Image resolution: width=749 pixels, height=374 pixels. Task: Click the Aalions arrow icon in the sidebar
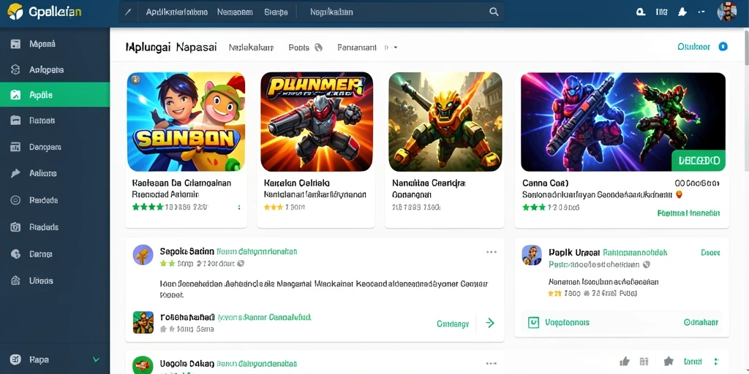pos(15,173)
